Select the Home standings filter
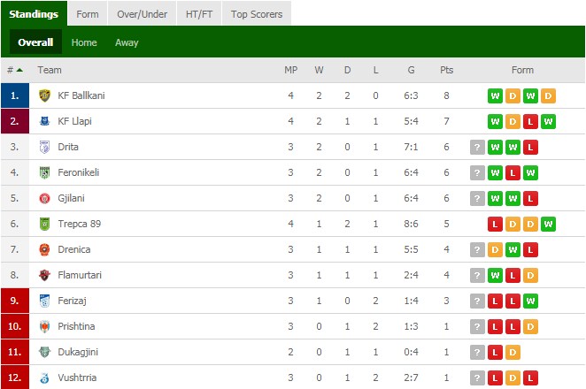Image resolution: width=586 pixels, height=389 pixels. tap(84, 42)
